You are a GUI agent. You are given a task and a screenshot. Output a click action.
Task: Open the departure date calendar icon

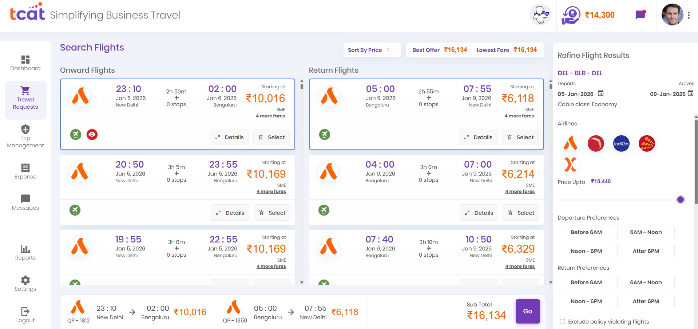point(601,93)
